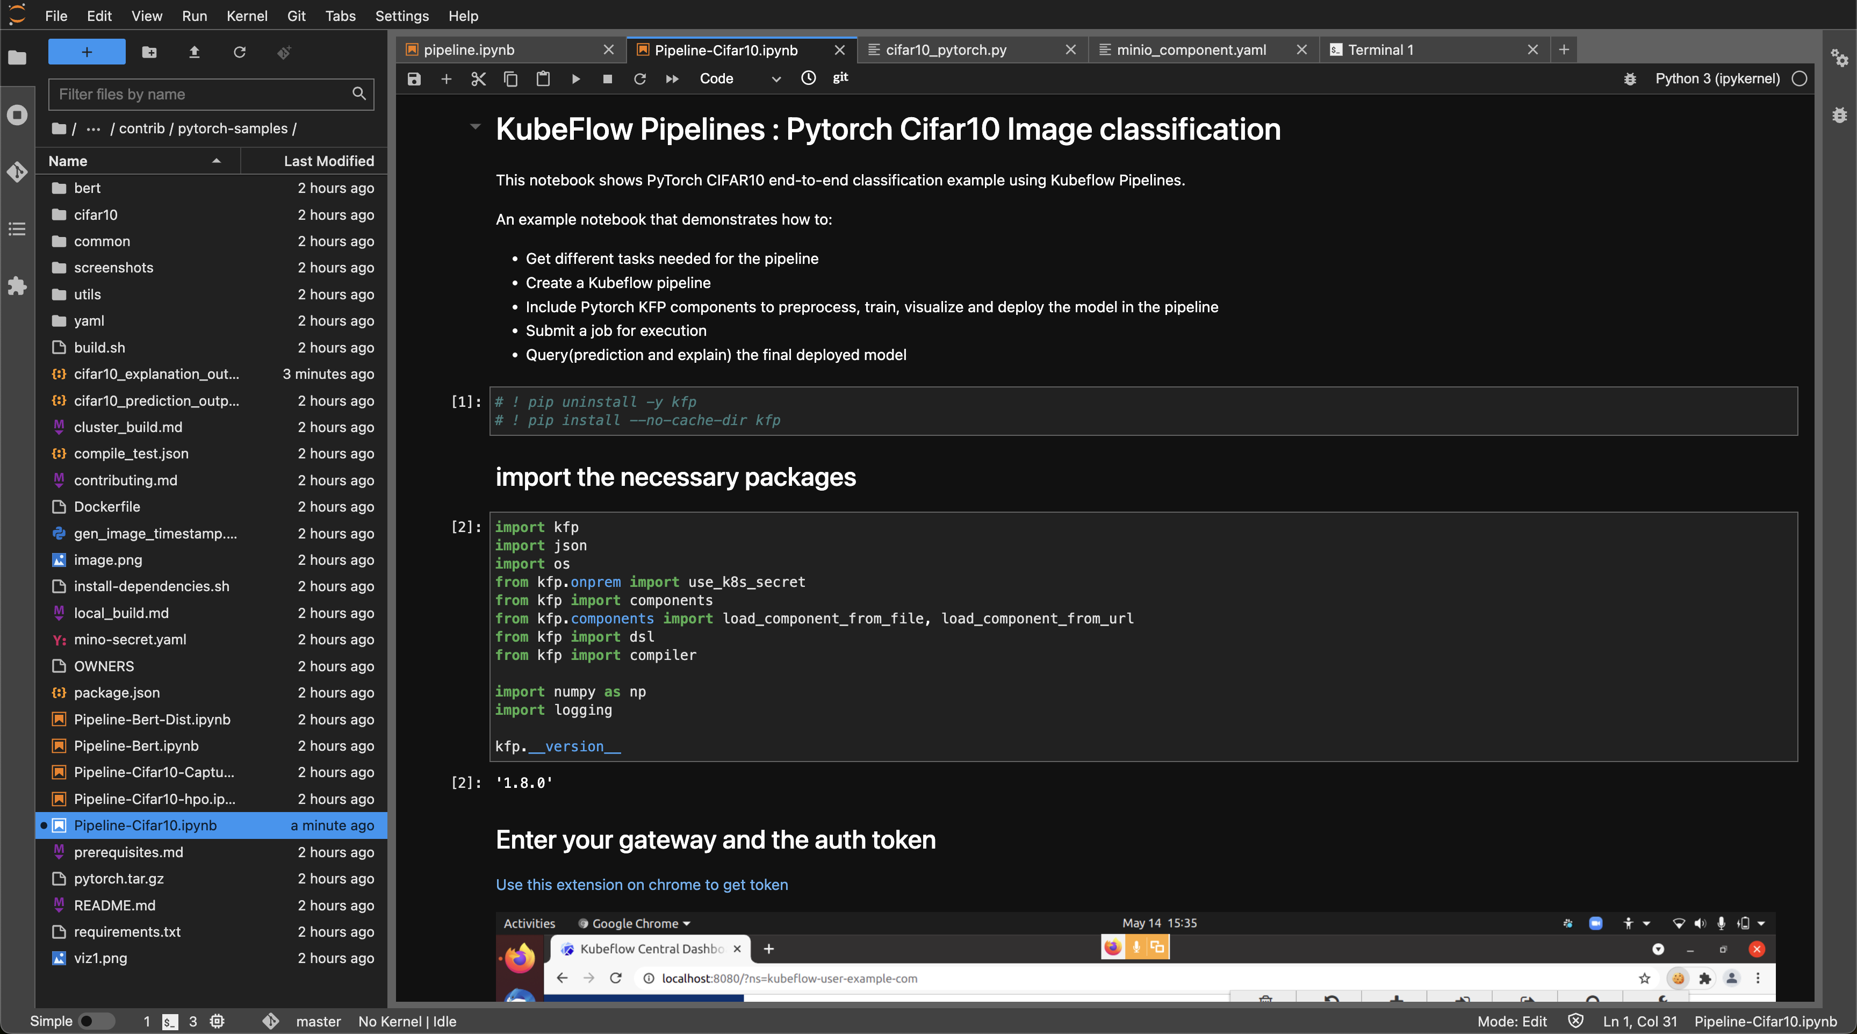This screenshot has height=1034, width=1857.
Task: Refresh the file list
Action: tap(239, 52)
